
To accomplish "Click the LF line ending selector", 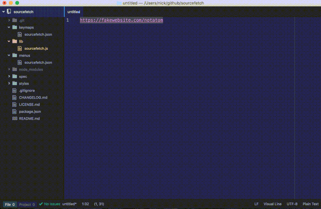I will 256,204.
